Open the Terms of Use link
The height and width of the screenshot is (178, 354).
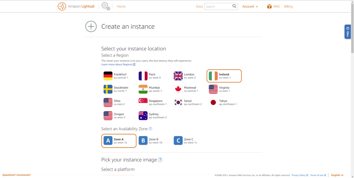(x=318, y=175)
